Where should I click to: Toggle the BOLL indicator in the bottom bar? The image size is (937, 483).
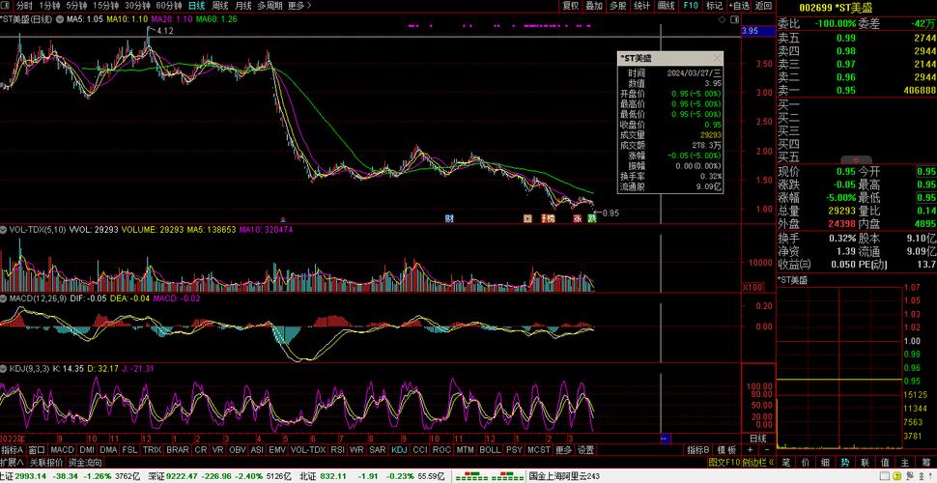coord(490,450)
